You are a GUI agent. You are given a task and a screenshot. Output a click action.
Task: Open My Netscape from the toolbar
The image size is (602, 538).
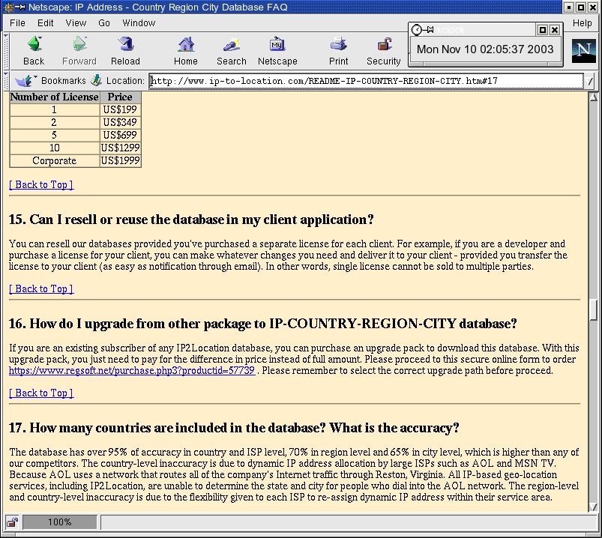[x=277, y=52]
